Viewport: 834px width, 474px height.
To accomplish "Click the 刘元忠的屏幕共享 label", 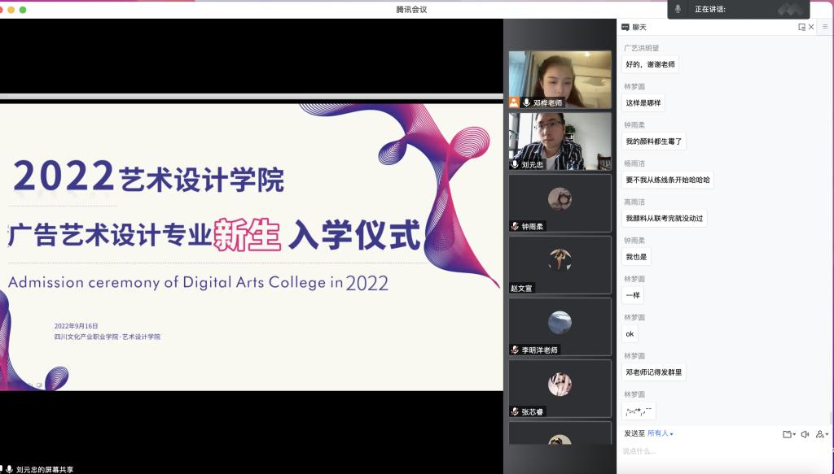I will pos(45,468).
